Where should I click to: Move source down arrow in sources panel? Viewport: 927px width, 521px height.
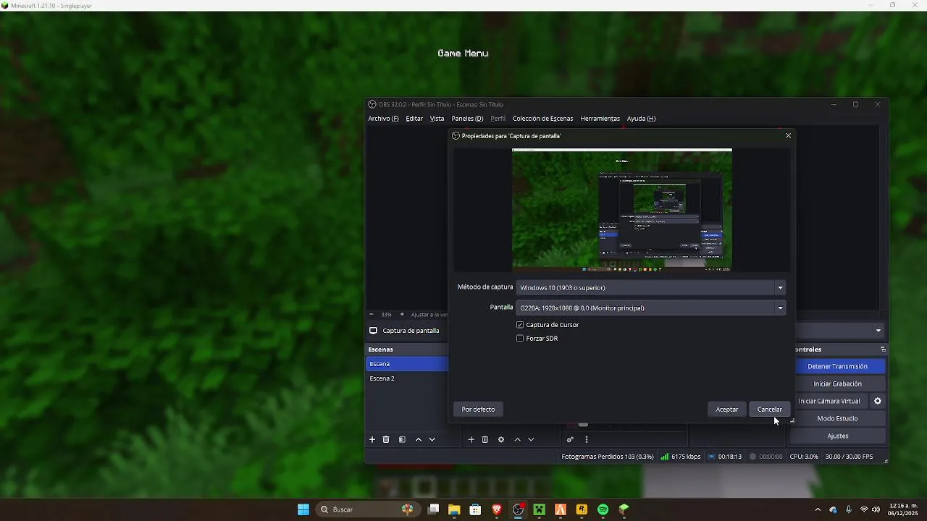(x=531, y=439)
